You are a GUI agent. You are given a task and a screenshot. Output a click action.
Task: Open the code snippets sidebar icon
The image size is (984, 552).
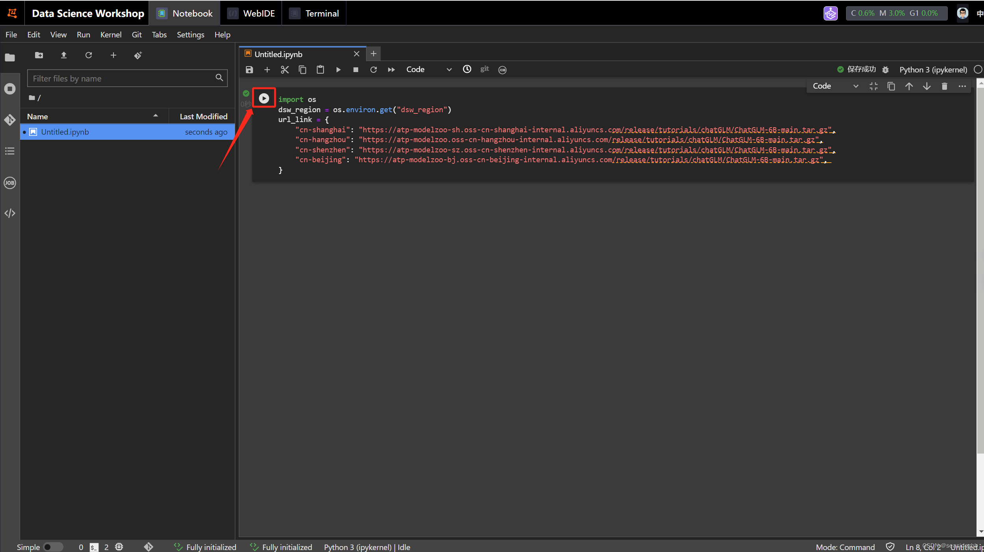click(x=10, y=213)
